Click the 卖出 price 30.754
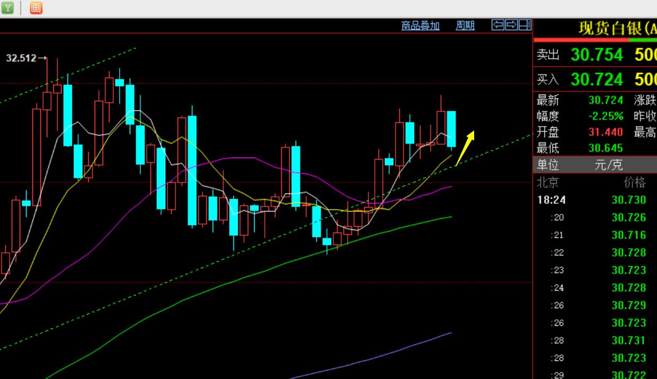The width and height of the screenshot is (657, 379). tap(597, 55)
